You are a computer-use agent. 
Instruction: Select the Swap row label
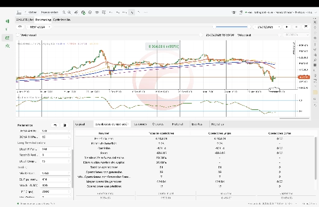tap(104, 153)
